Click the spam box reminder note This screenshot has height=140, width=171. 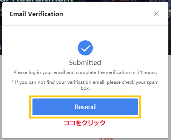click(85, 85)
